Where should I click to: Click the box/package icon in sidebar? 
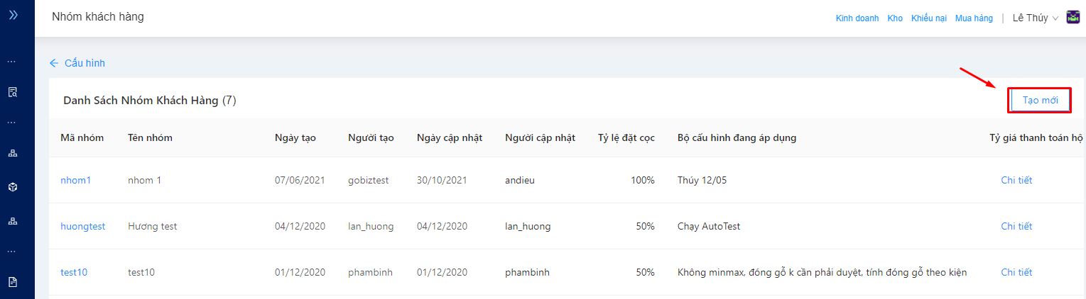pyautogui.click(x=13, y=187)
